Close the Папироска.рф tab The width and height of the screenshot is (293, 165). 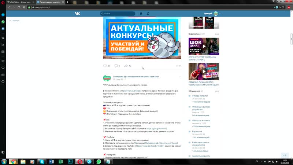[63, 2]
